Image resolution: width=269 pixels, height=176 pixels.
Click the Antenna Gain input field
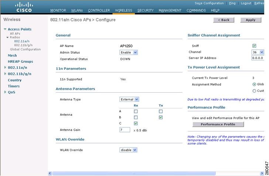tap(125, 130)
